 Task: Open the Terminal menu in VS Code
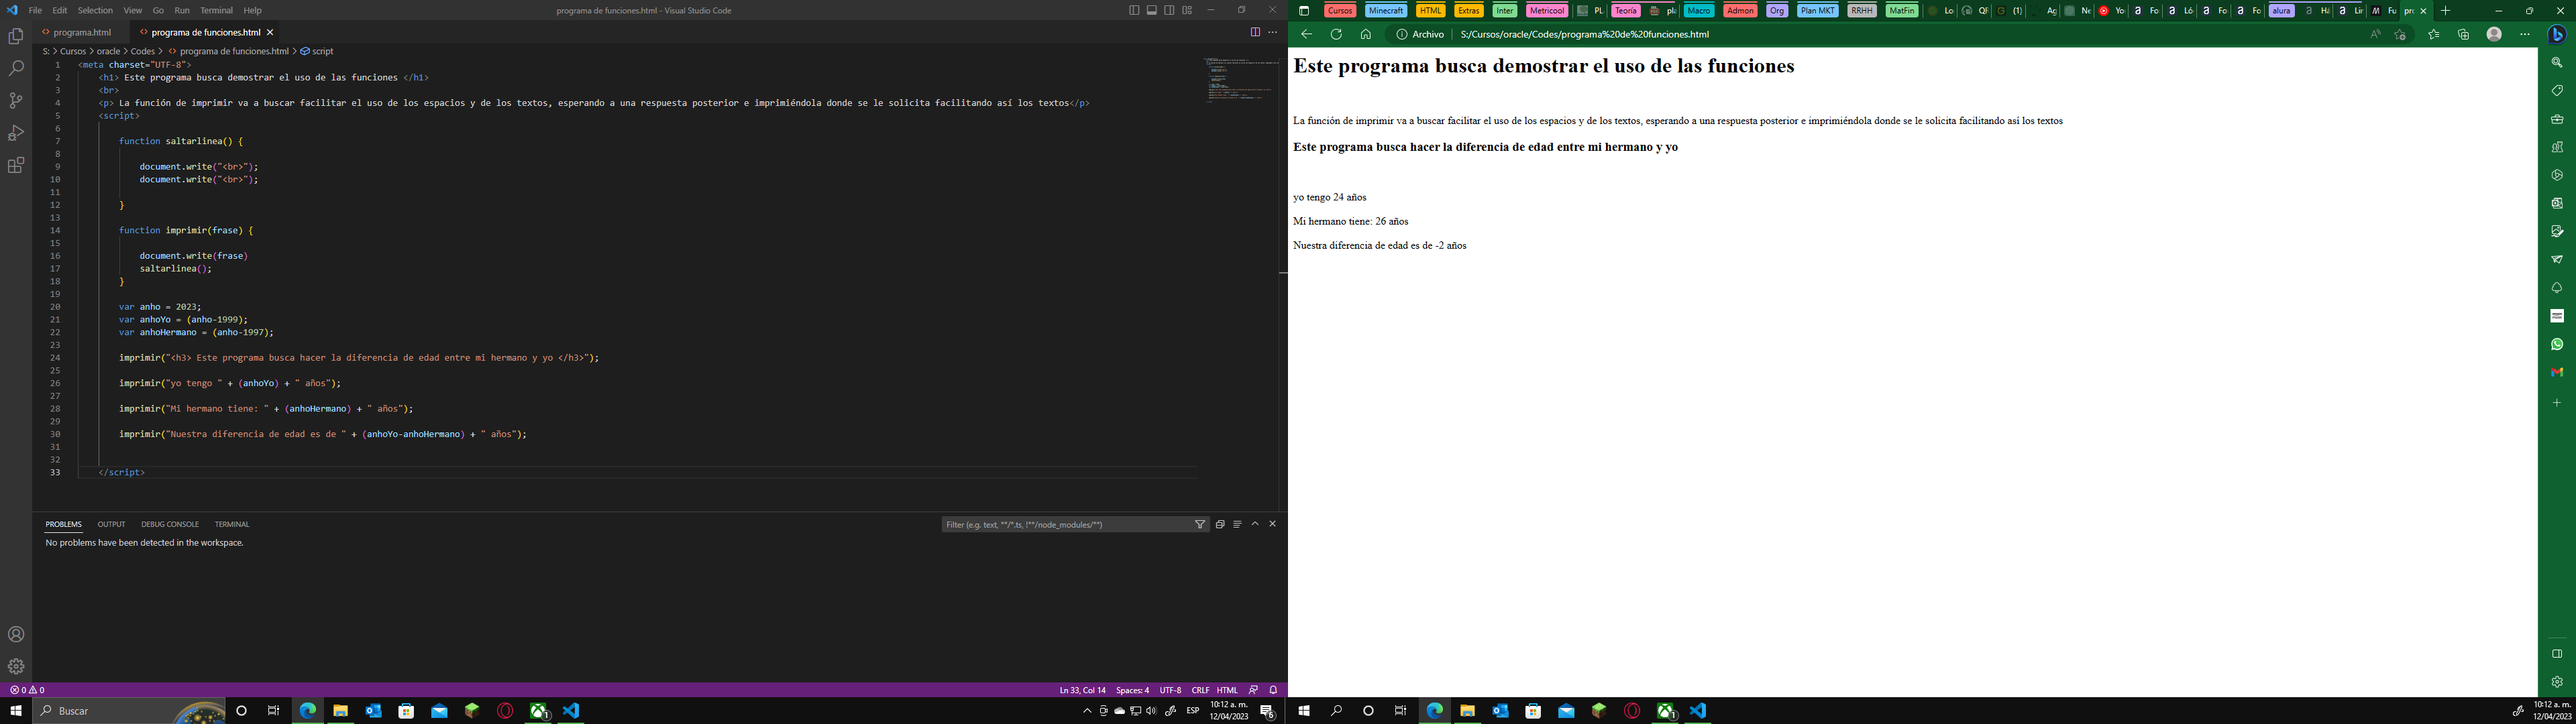216,10
